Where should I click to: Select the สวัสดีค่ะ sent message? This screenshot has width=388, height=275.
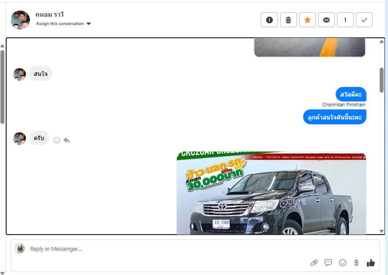click(x=351, y=94)
